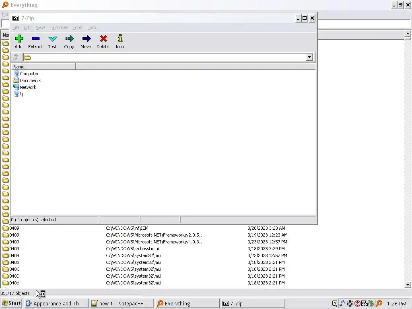Select the C:\WINDOWS\inf\IEM path row
The height and width of the screenshot is (309, 412).
127,228
